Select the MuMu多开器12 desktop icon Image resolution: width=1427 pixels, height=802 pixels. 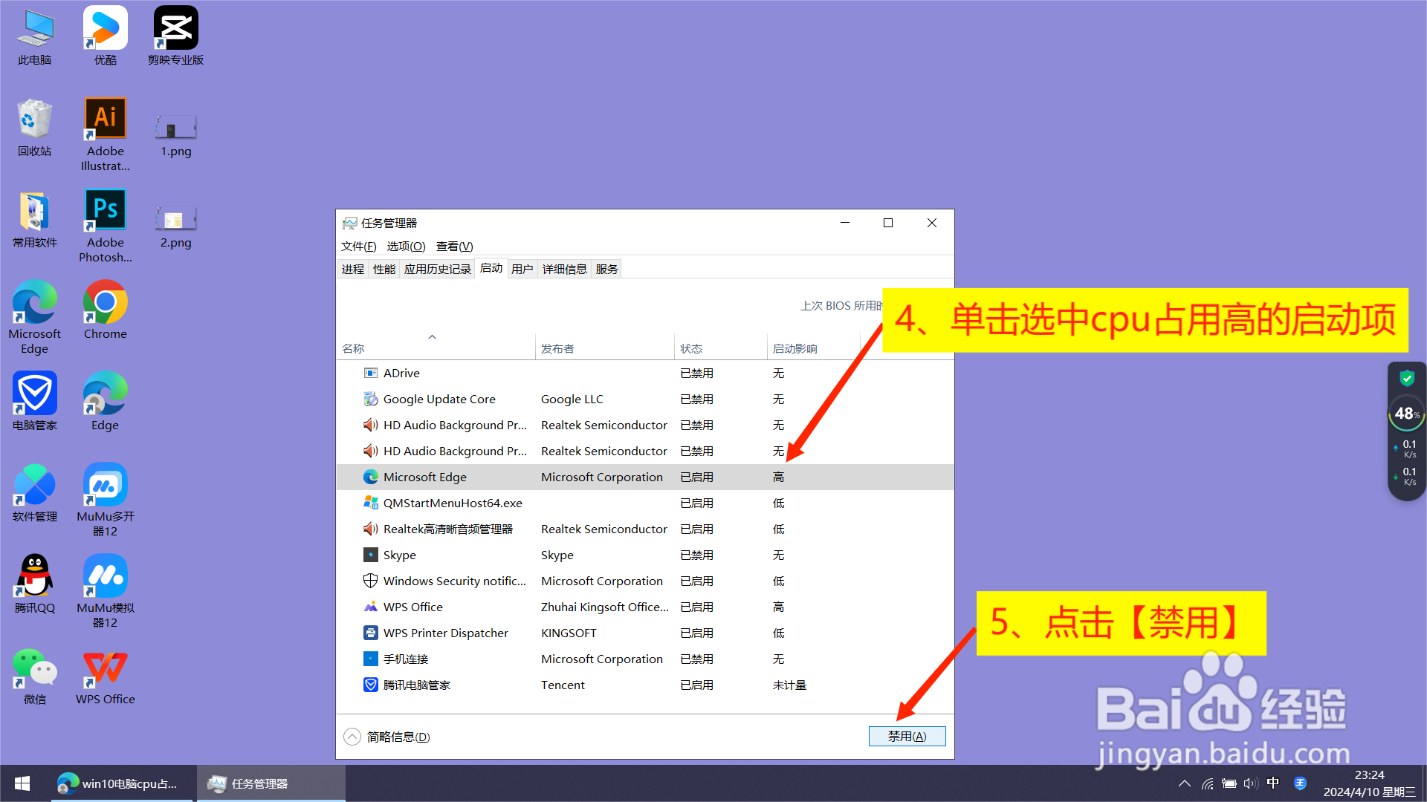105,501
